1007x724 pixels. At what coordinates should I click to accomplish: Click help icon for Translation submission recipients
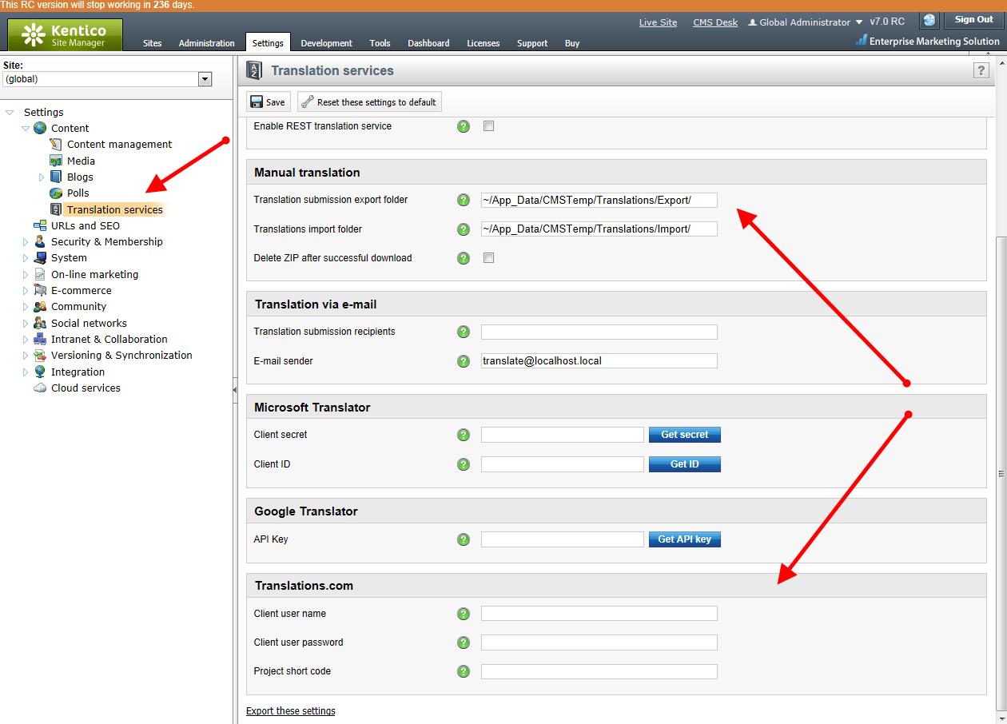[x=464, y=332]
